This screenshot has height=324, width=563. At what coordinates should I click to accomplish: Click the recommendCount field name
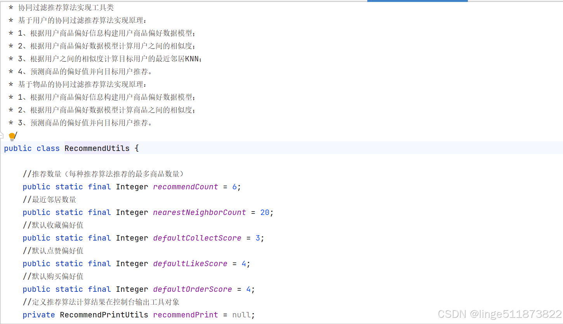[186, 187]
